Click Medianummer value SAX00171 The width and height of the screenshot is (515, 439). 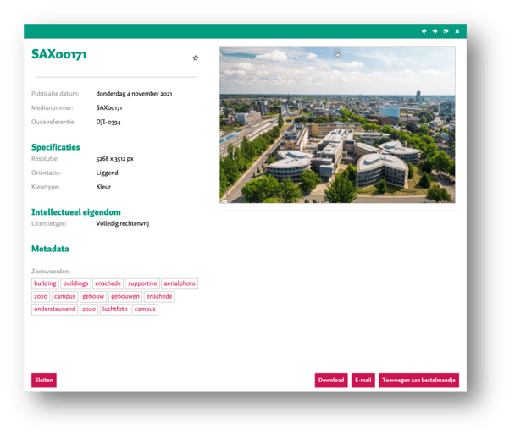pos(109,108)
